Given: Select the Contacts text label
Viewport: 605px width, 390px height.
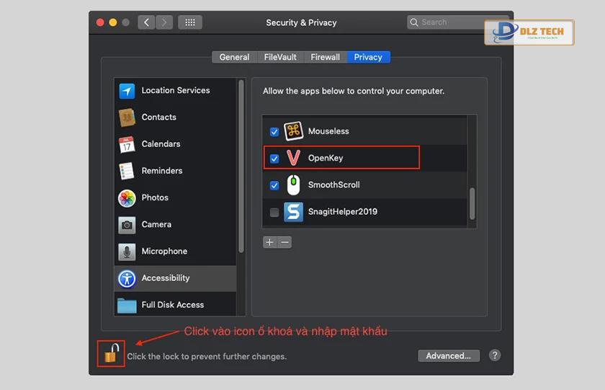Looking at the screenshot, I should pos(159,117).
